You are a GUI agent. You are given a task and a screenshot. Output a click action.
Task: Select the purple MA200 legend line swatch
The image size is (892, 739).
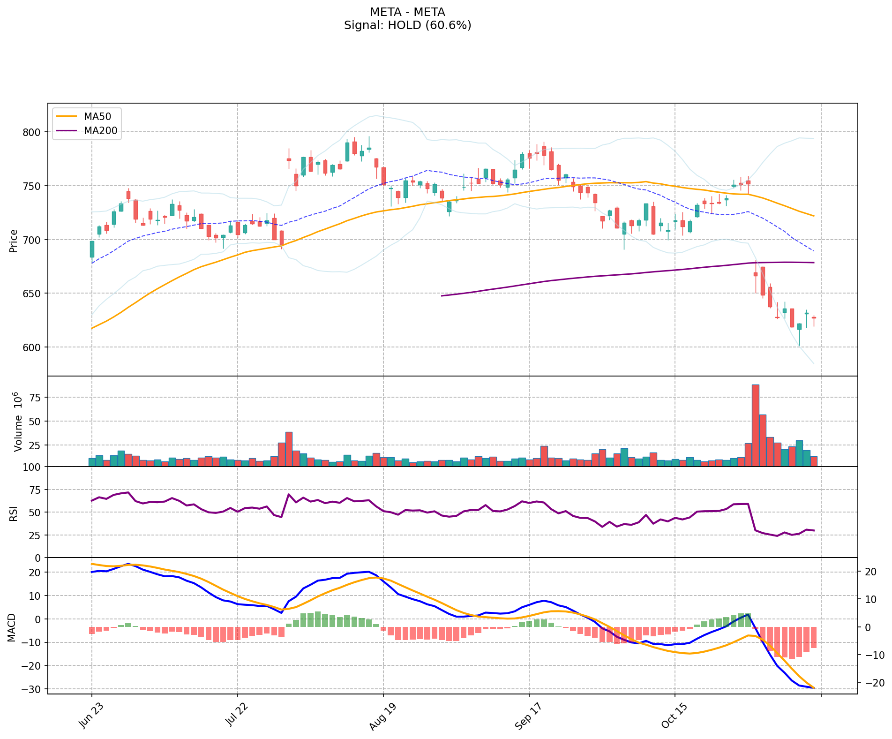click(67, 131)
